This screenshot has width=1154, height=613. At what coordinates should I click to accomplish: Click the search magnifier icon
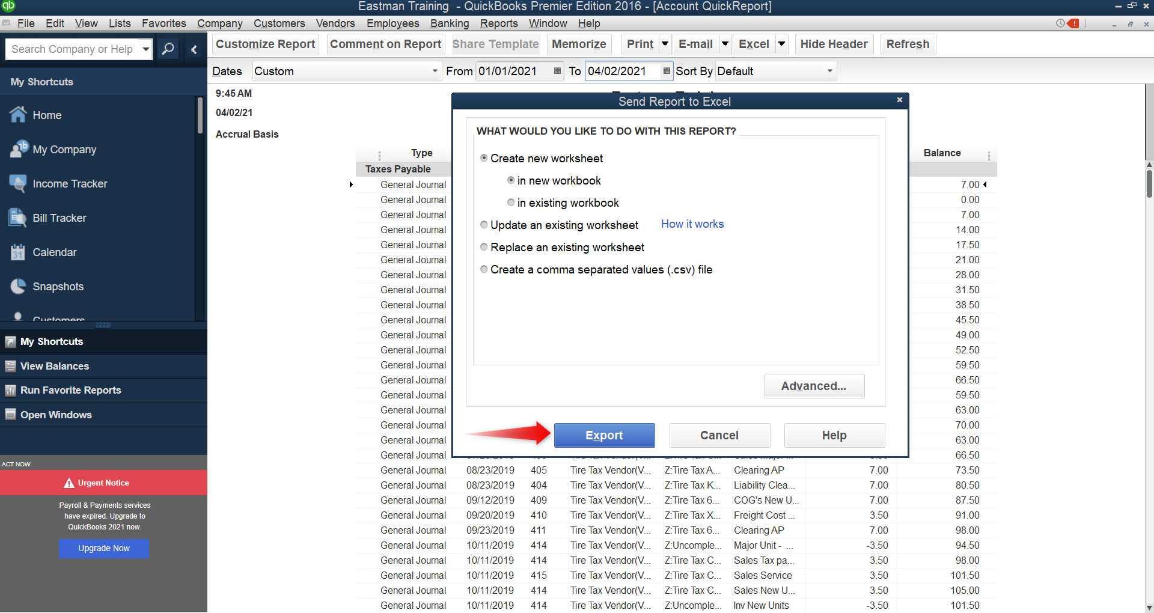(x=168, y=49)
